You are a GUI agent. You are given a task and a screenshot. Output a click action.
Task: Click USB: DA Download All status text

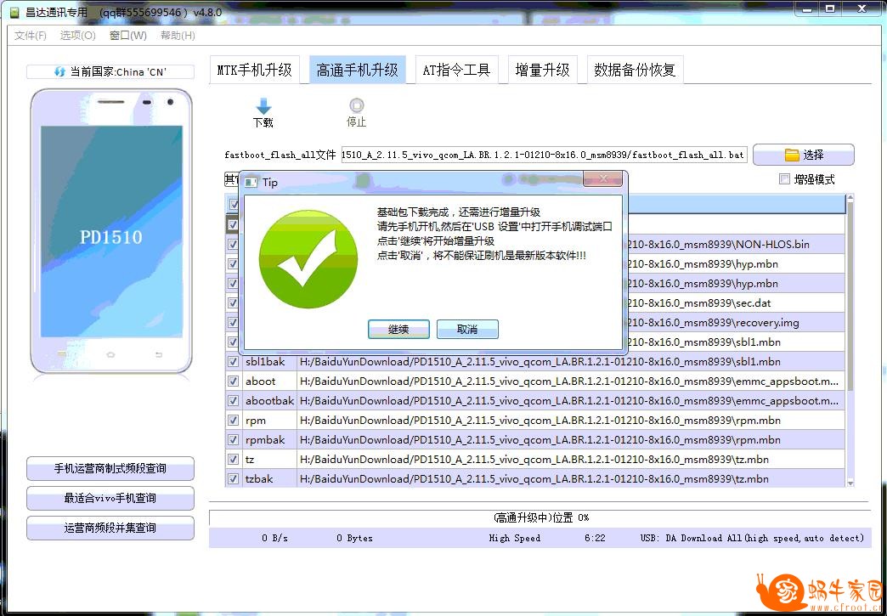coord(753,538)
